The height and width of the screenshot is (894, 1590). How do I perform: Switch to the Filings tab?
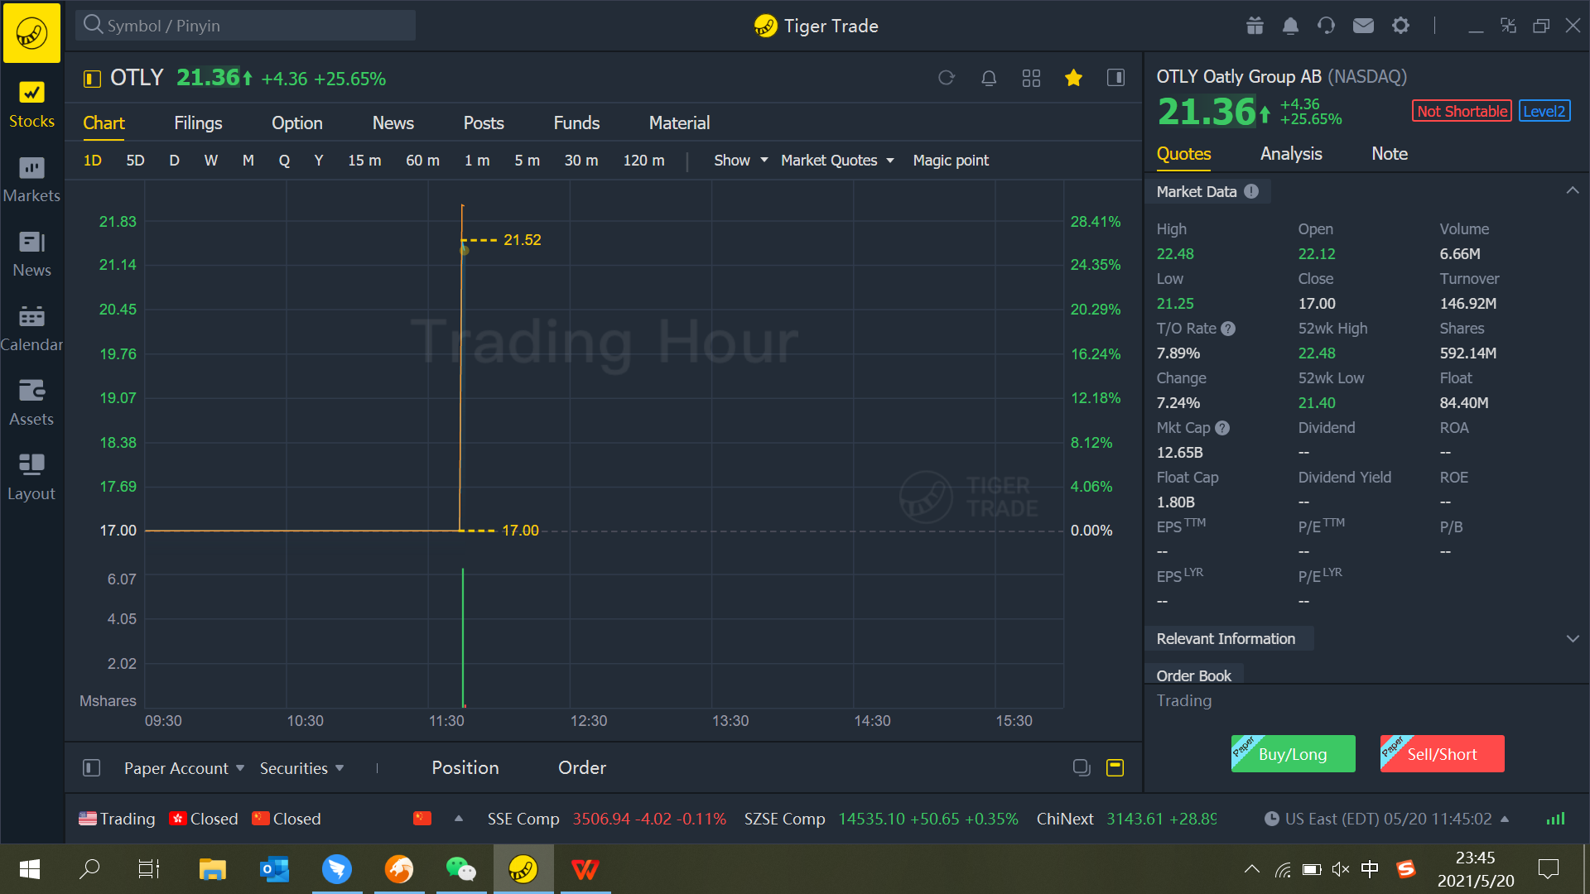coord(198,123)
